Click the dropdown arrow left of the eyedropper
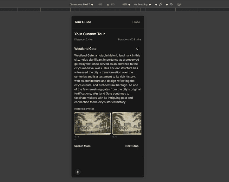Image resolution: width=229 pixels, height=182 pixels. [x=156, y=5]
